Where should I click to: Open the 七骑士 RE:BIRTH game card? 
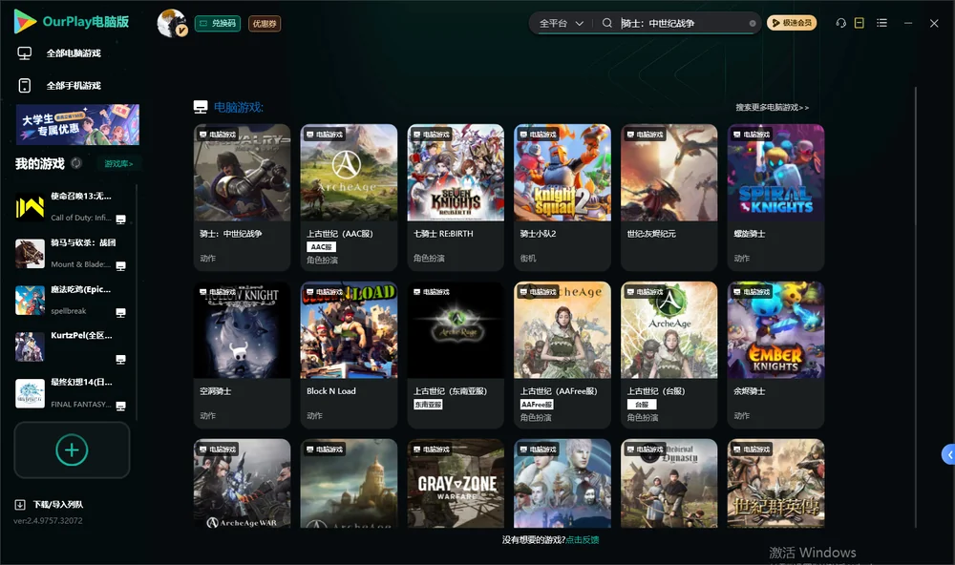[x=456, y=198]
